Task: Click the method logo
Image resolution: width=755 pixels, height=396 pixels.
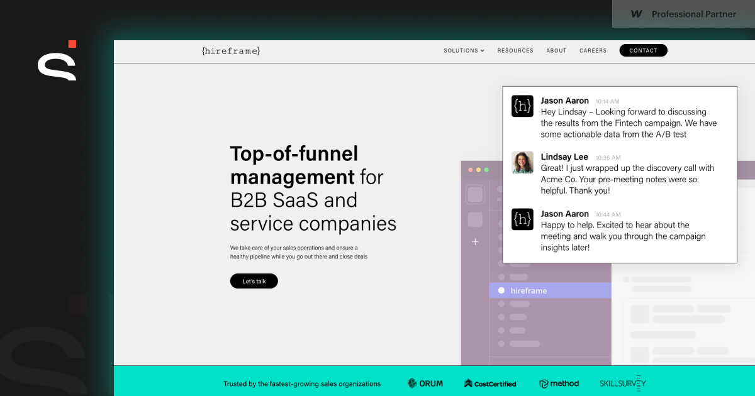Action: coord(559,383)
